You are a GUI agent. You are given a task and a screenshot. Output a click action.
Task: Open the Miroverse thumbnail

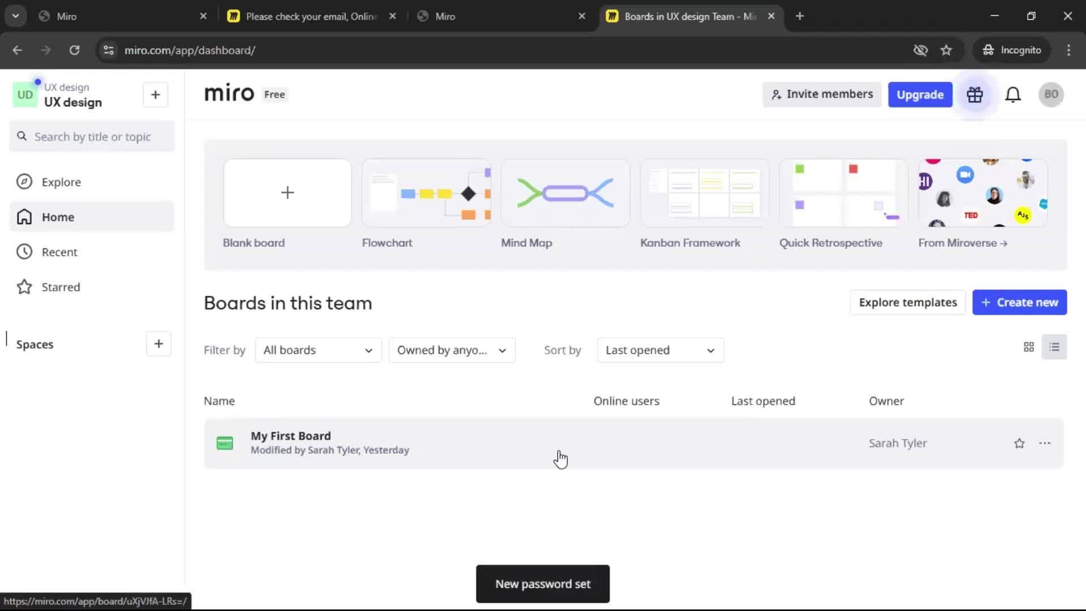coord(982,193)
